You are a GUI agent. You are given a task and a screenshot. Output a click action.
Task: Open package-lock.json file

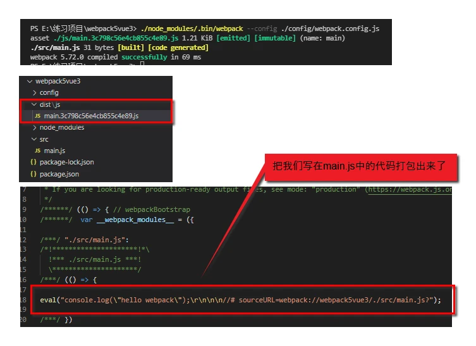(67, 162)
